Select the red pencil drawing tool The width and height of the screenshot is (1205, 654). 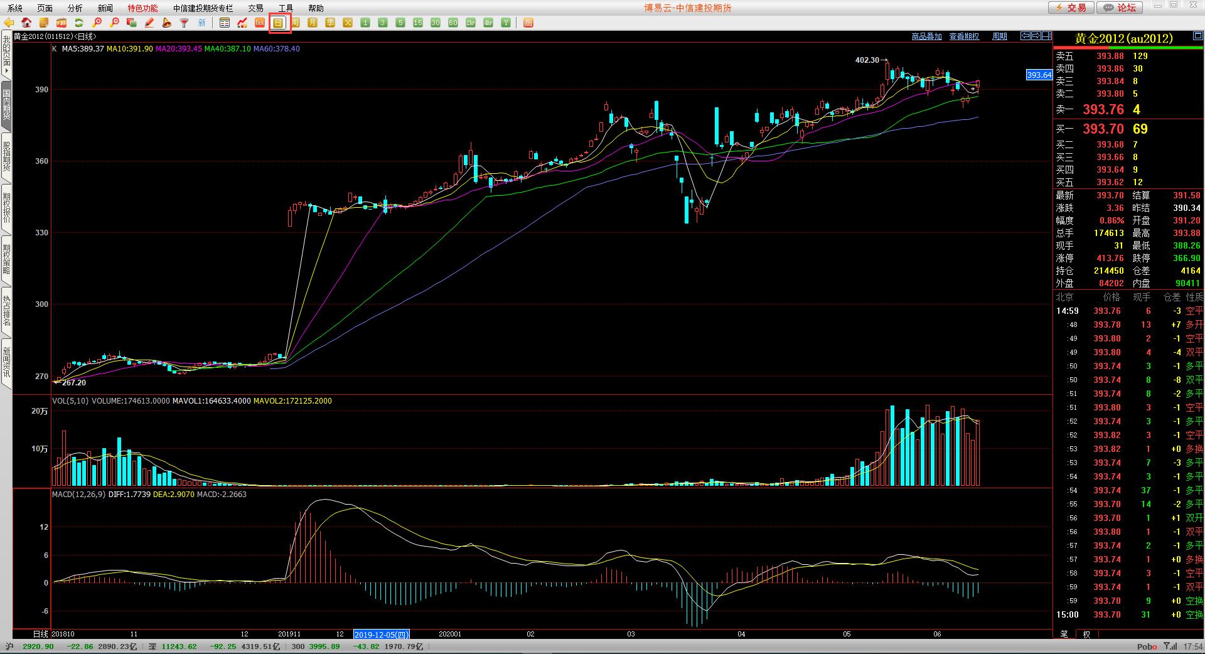149,23
